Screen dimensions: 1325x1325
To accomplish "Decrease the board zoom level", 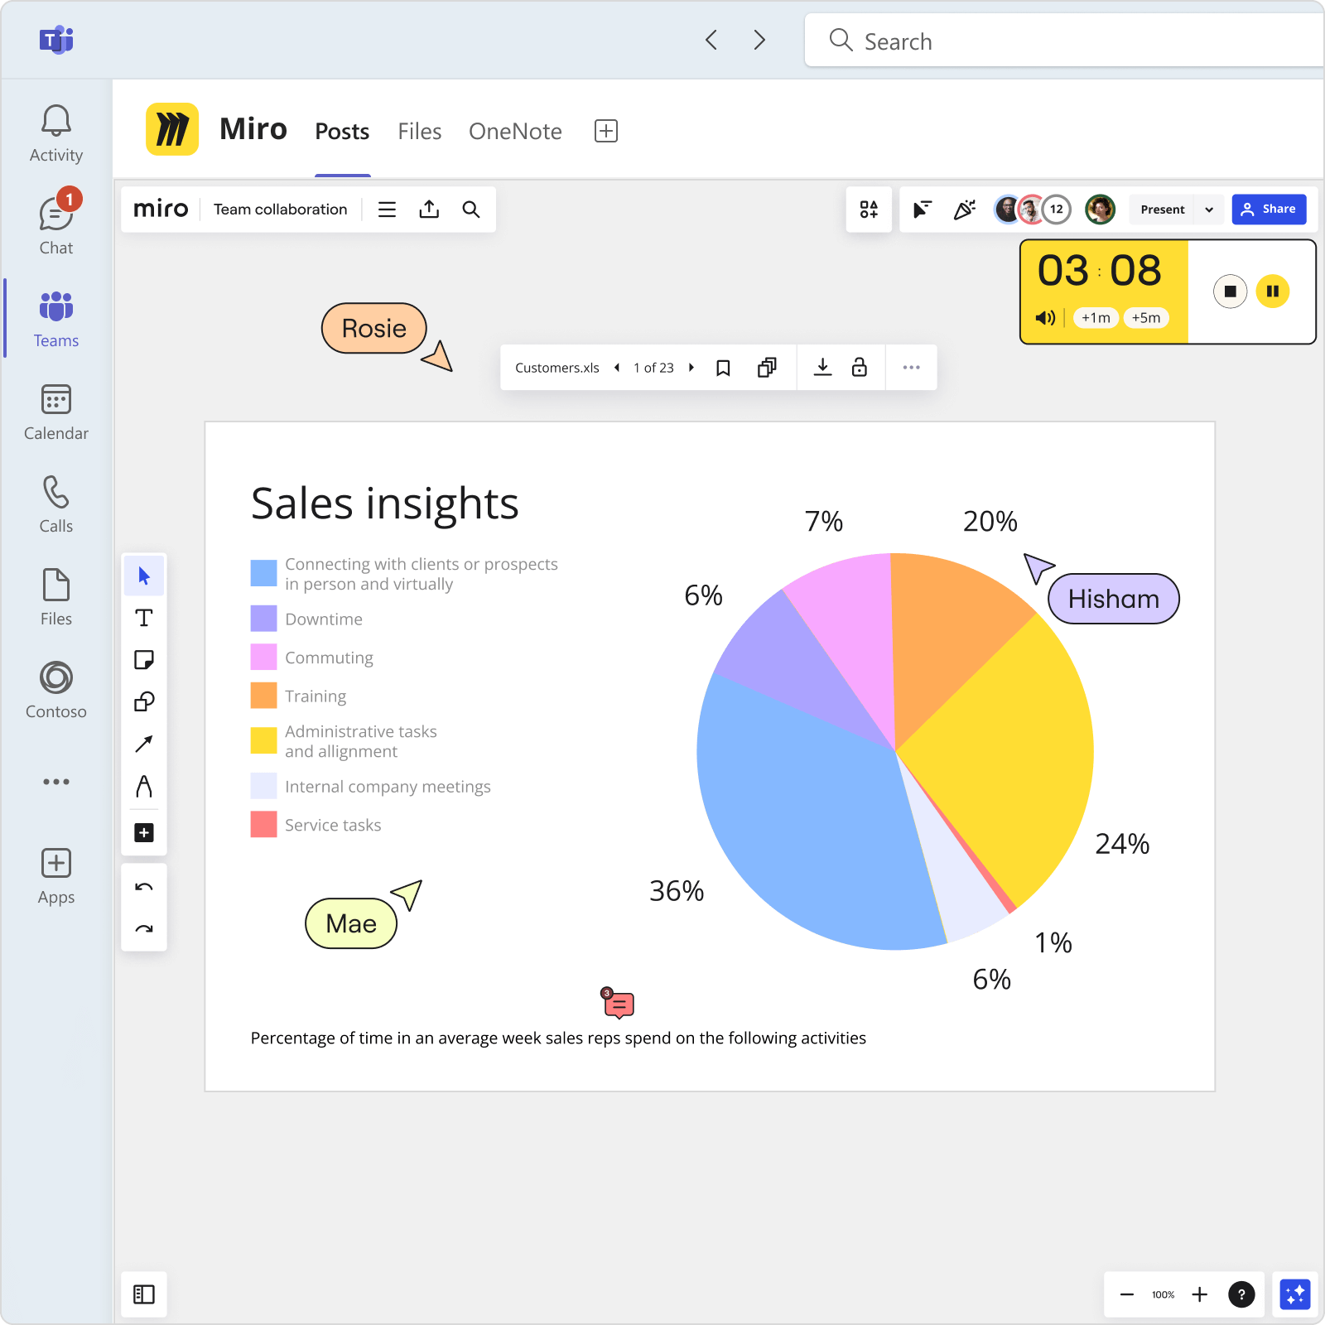I will click(1126, 1294).
